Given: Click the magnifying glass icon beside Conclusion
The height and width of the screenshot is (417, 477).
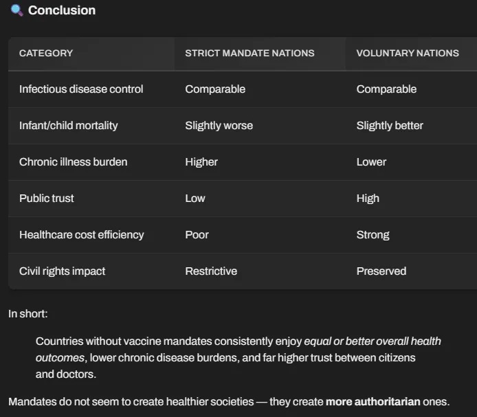Looking at the screenshot, I should tap(16, 10).
